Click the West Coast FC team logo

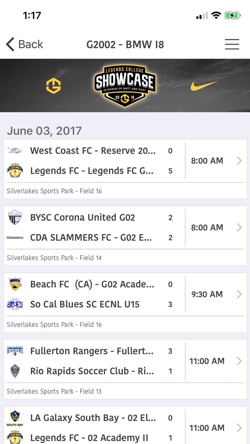(x=15, y=151)
